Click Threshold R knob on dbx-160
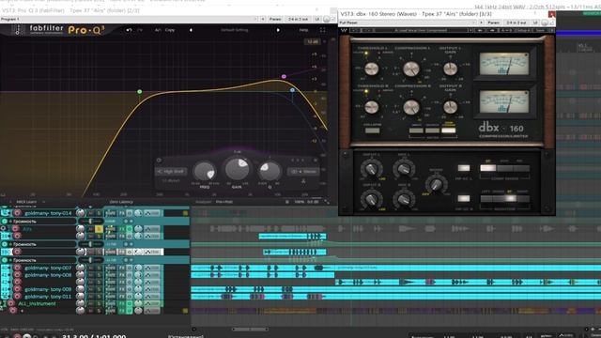 [x=371, y=107]
